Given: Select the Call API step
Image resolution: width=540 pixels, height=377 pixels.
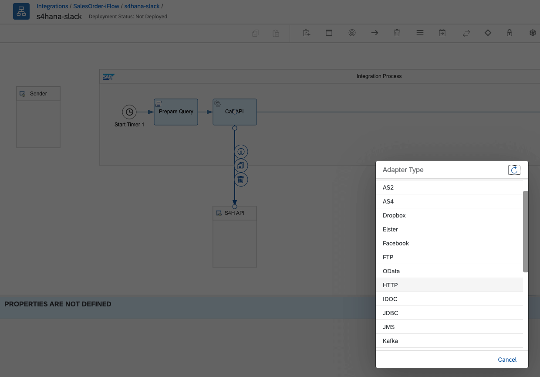Looking at the screenshot, I should [x=235, y=112].
